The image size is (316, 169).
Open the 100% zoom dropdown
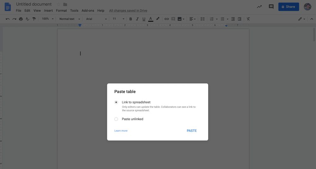[x=48, y=19]
